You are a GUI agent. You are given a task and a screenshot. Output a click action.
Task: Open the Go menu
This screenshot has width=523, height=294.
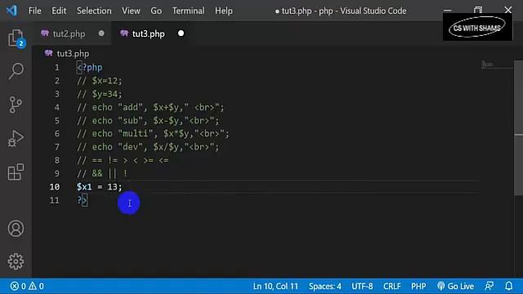point(156,11)
